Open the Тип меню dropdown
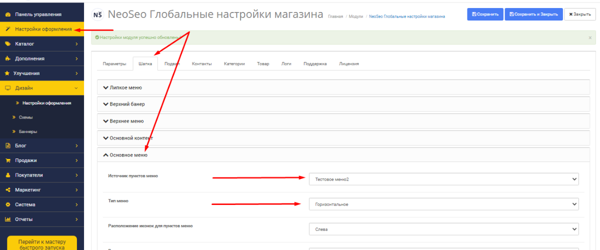Screen dimensions: 600x250 click(x=443, y=204)
